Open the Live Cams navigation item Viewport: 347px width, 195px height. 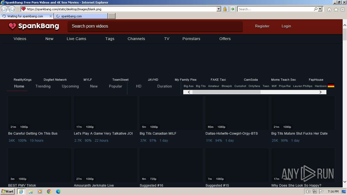[76, 39]
